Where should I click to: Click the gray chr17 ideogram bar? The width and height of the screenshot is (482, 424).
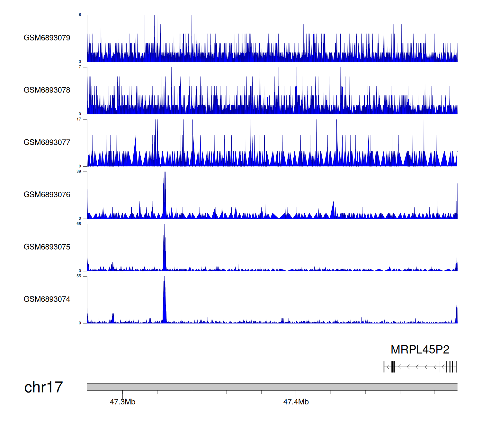pyautogui.click(x=272, y=387)
